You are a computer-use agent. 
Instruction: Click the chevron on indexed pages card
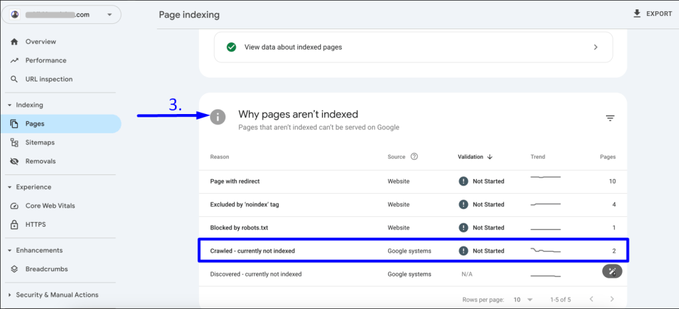coord(596,47)
